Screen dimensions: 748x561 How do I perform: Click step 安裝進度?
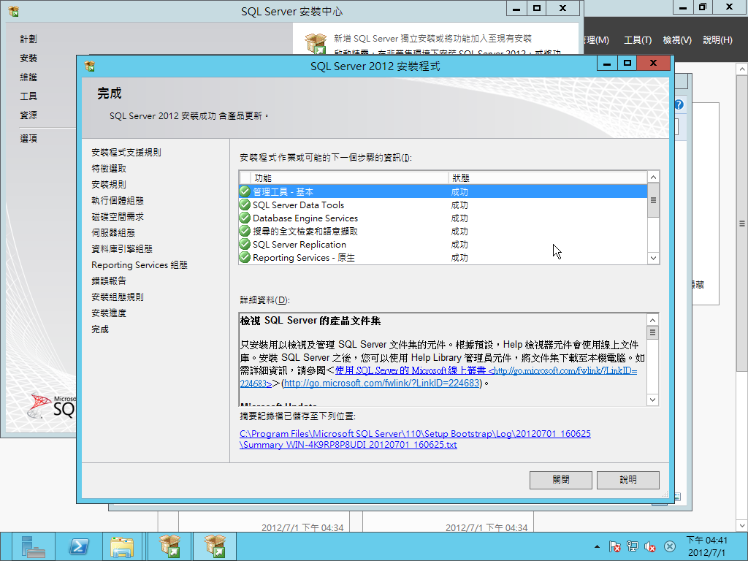click(x=109, y=313)
